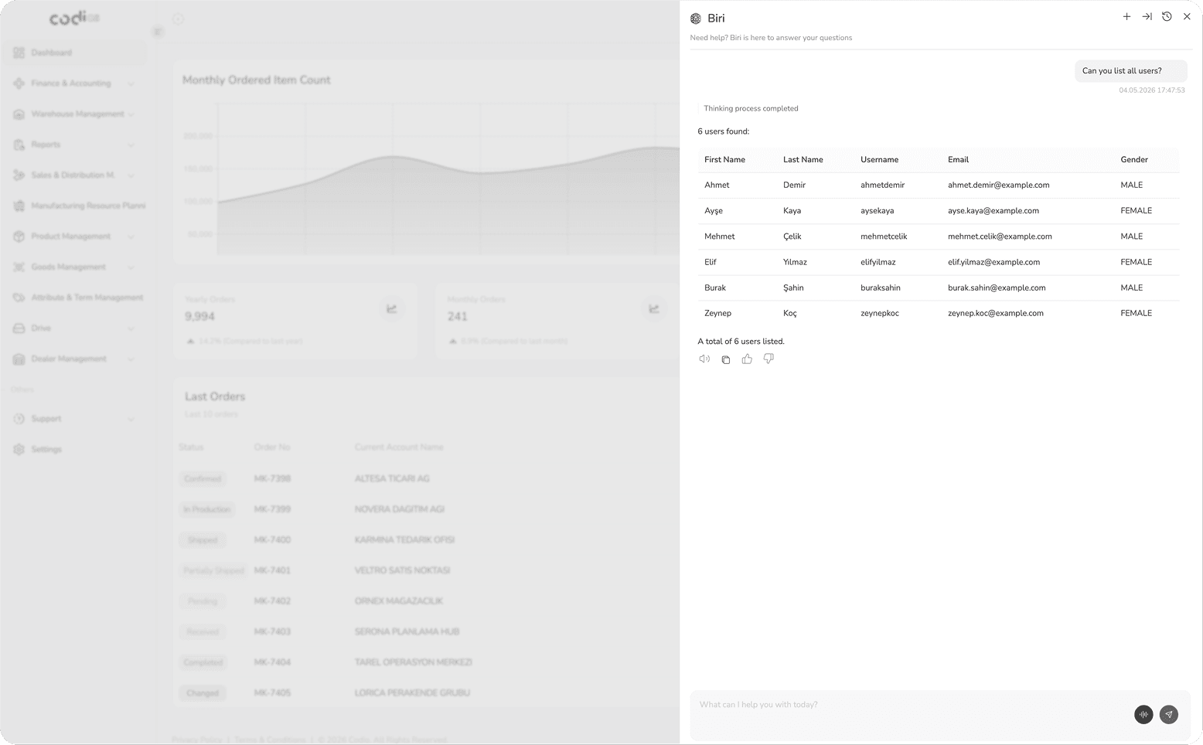Expand Warehouse Management sidebar menu

76,114
